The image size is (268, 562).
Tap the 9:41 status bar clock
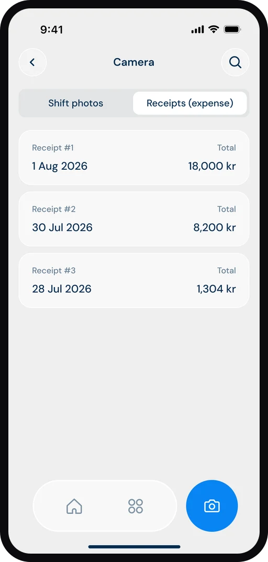point(52,30)
